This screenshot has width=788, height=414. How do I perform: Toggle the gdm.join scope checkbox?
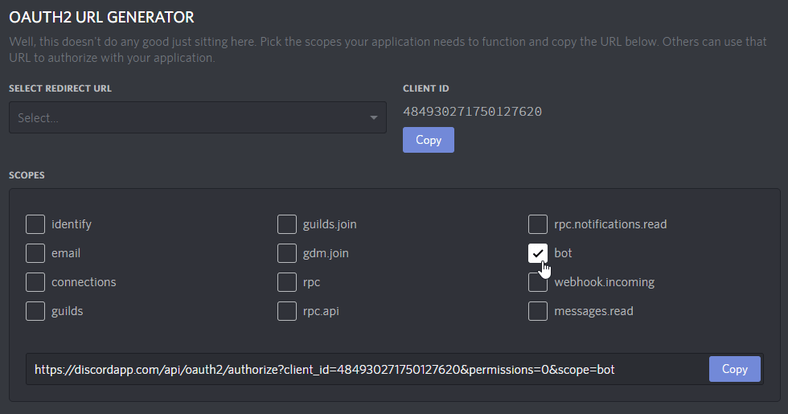(x=287, y=253)
